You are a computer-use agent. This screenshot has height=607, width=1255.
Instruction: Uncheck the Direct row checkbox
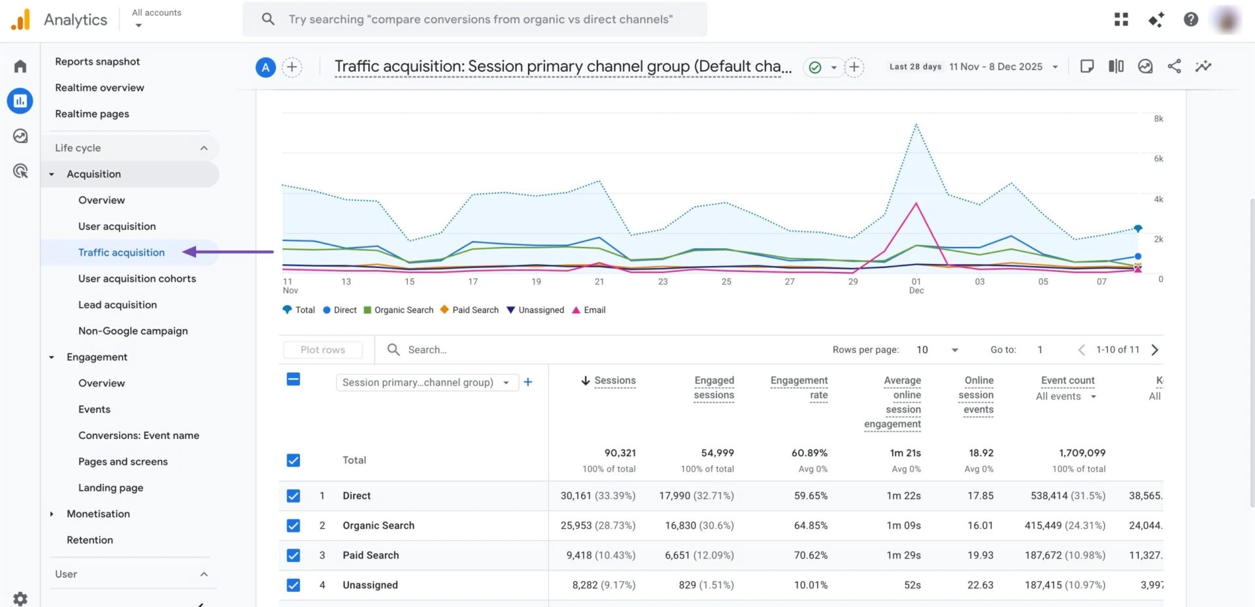click(x=293, y=496)
